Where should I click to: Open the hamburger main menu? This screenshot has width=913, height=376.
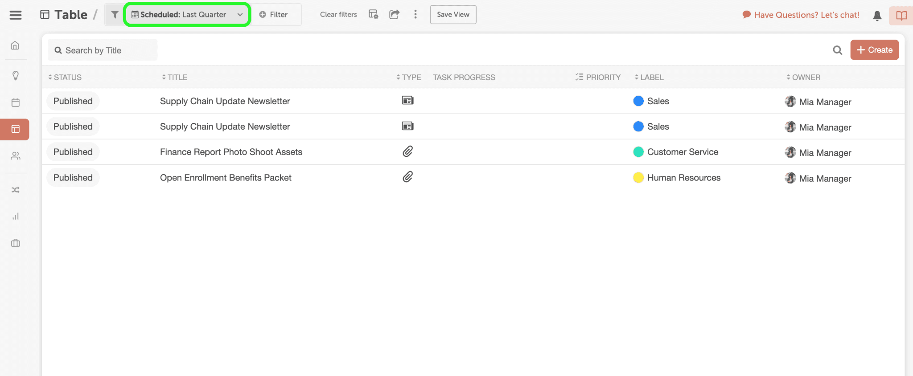click(16, 15)
